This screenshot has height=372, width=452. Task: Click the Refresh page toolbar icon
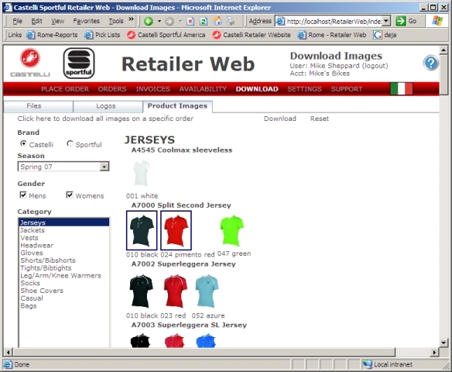(204, 21)
